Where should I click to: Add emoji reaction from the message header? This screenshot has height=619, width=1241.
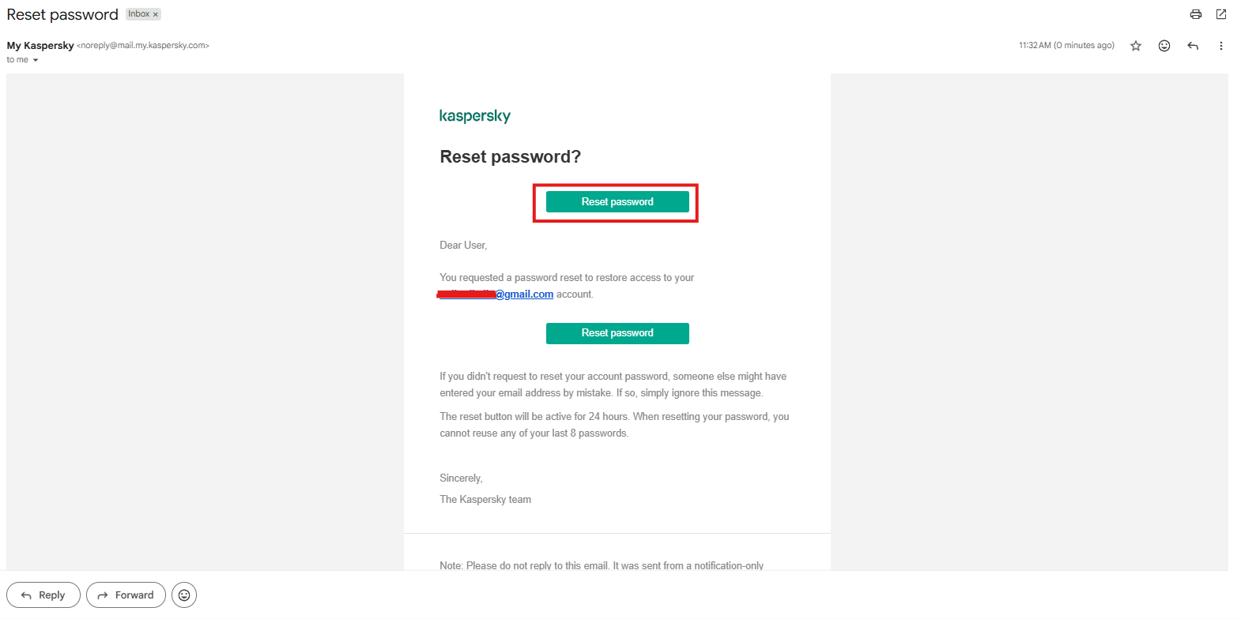point(1164,46)
